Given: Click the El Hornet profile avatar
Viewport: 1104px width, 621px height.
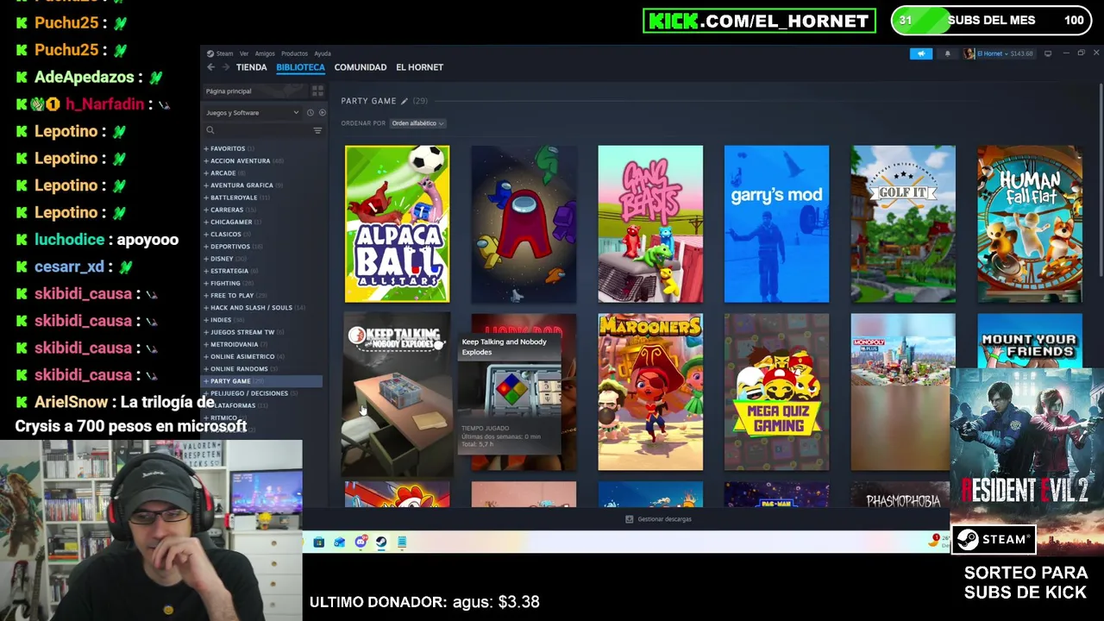Looking at the screenshot, I should click(969, 53).
